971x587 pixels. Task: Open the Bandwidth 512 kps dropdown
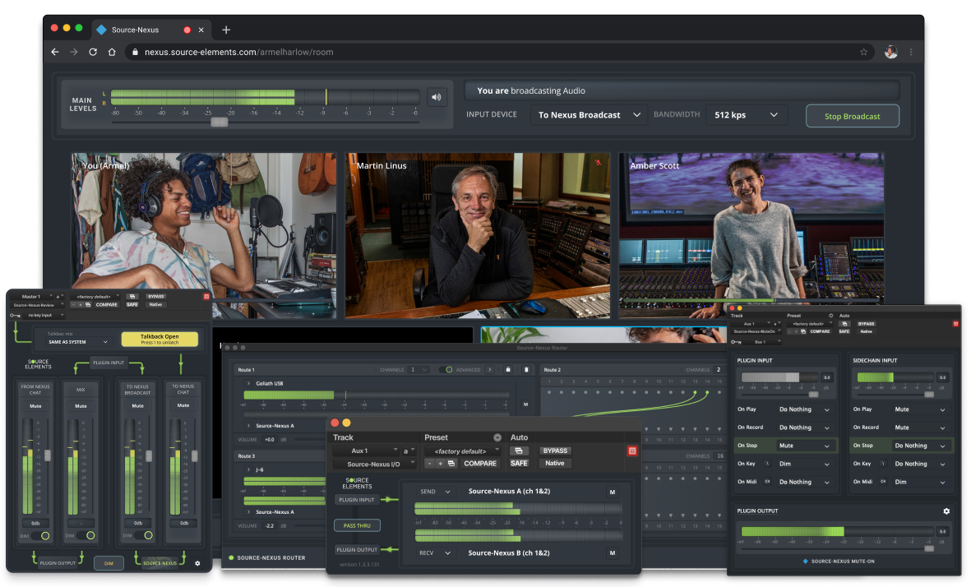(x=747, y=115)
